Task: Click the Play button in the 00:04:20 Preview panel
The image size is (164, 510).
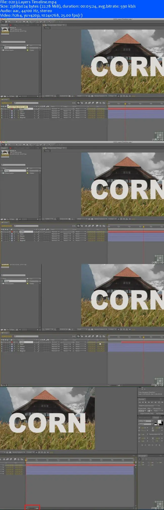Action: 146,402
